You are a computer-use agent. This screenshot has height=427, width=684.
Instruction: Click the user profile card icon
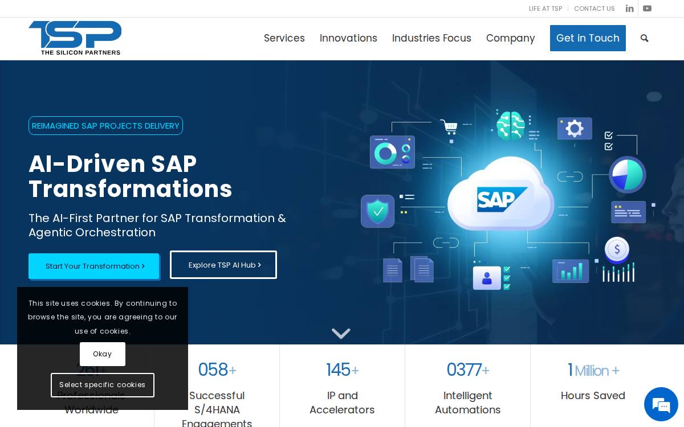(x=487, y=278)
